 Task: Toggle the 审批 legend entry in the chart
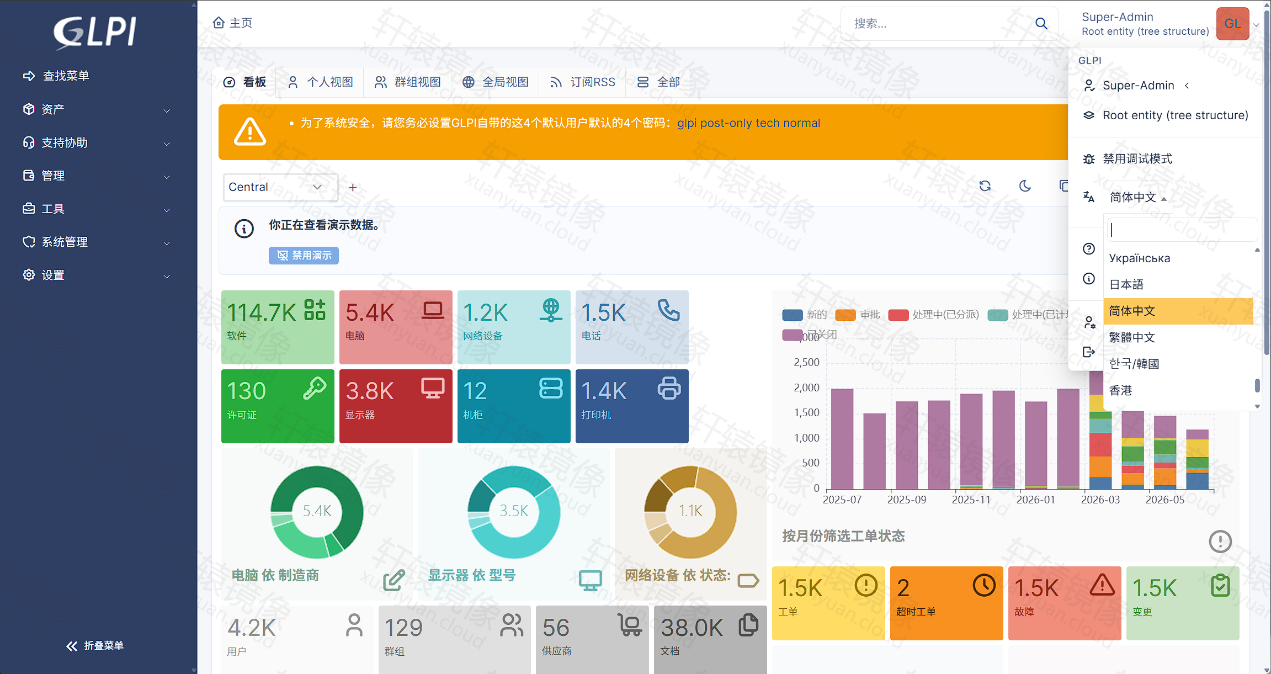click(858, 315)
